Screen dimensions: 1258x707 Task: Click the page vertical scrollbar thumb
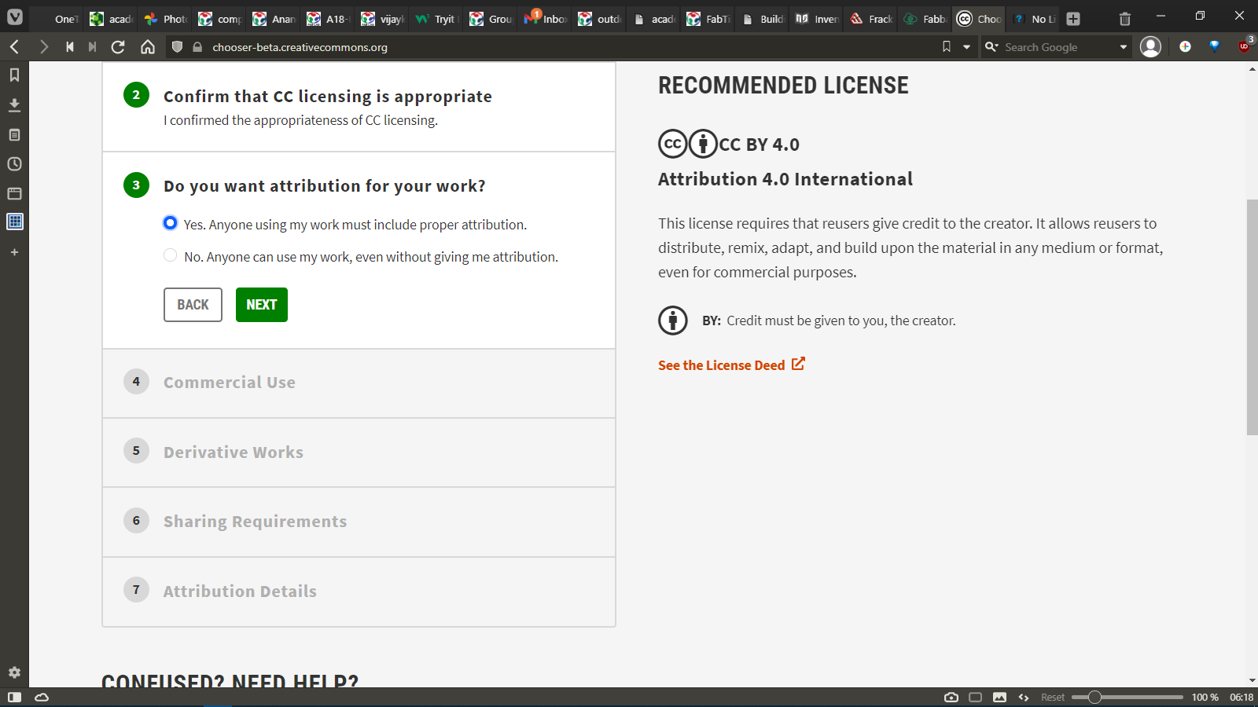point(1252,317)
